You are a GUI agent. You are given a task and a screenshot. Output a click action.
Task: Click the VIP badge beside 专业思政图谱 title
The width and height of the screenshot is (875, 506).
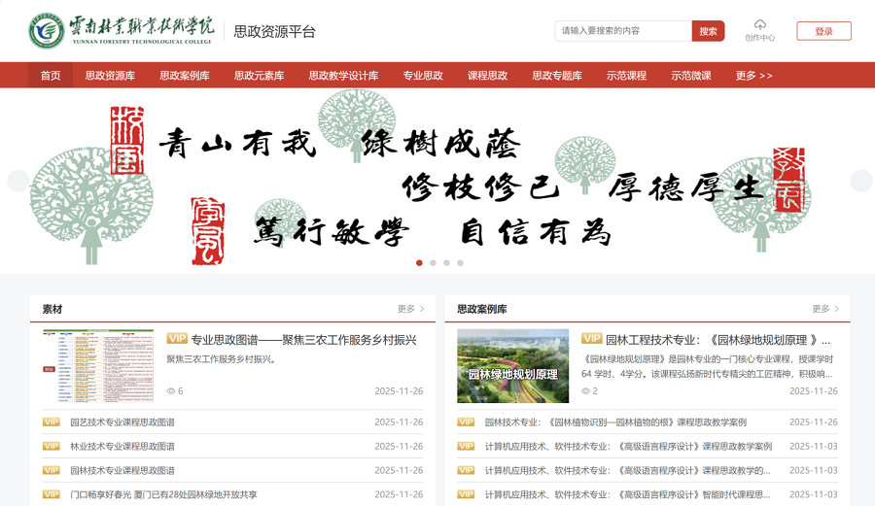click(177, 339)
